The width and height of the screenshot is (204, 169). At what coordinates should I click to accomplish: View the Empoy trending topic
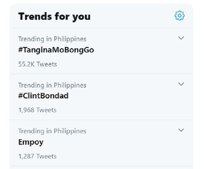31,142
